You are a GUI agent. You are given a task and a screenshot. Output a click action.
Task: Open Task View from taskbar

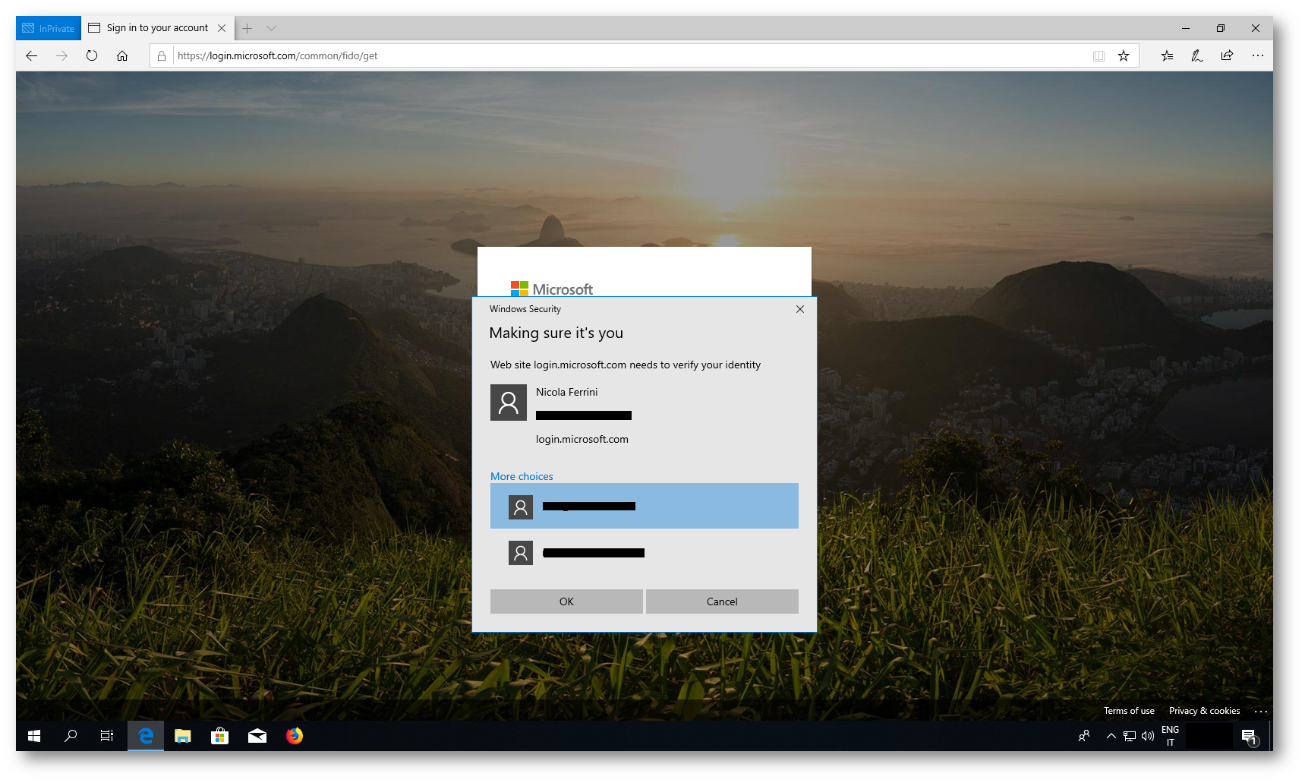pyautogui.click(x=107, y=736)
